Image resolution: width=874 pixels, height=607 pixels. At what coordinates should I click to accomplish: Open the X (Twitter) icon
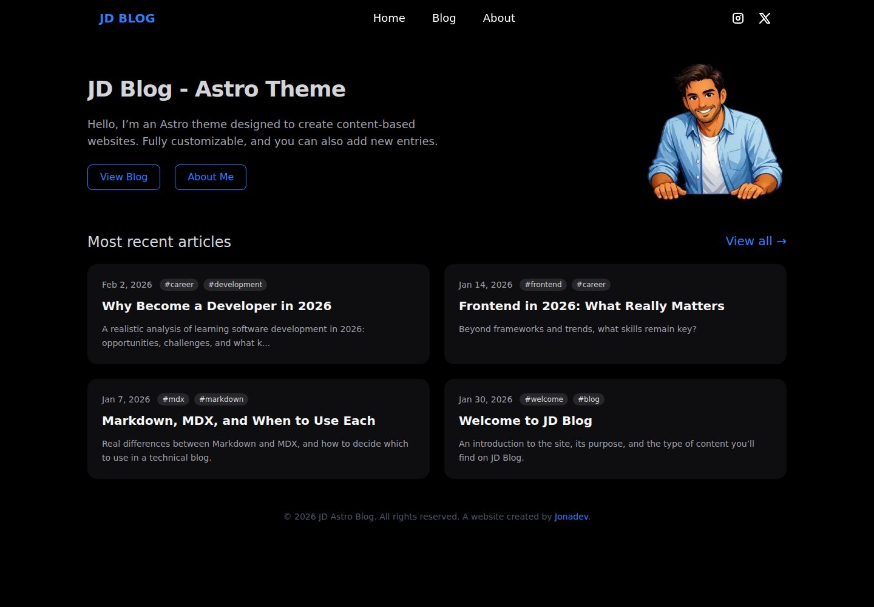click(765, 18)
